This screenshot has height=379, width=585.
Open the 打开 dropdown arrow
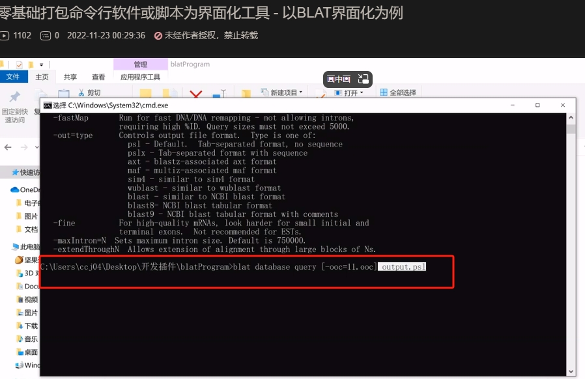coord(363,92)
